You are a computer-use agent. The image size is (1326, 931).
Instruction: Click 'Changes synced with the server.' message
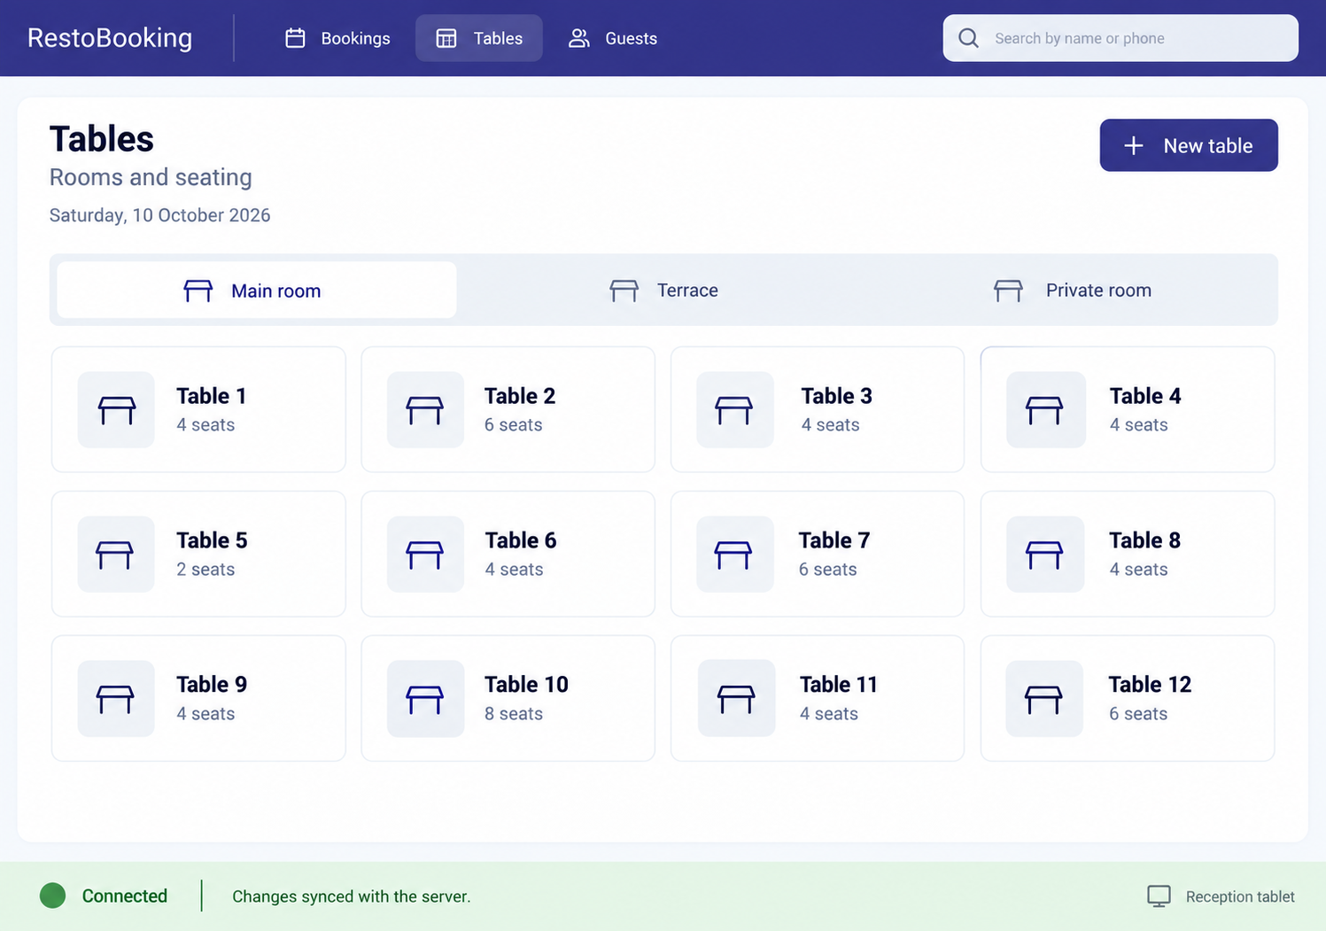coord(352,896)
